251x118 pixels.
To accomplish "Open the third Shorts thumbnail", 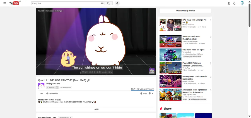I will [x=203, y=115].
